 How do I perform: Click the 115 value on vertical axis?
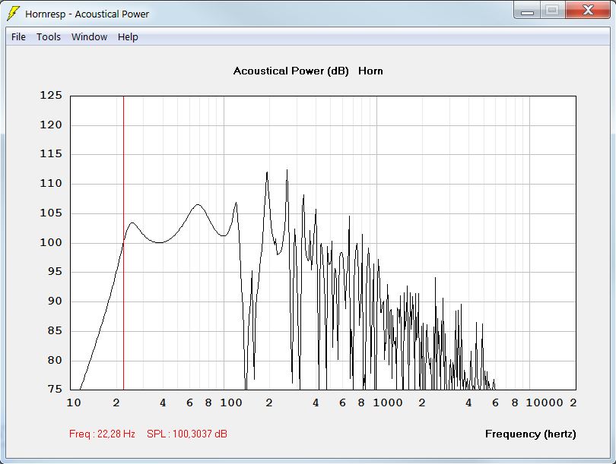tap(51, 153)
